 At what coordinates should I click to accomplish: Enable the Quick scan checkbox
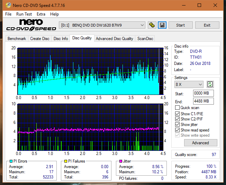click(177, 108)
